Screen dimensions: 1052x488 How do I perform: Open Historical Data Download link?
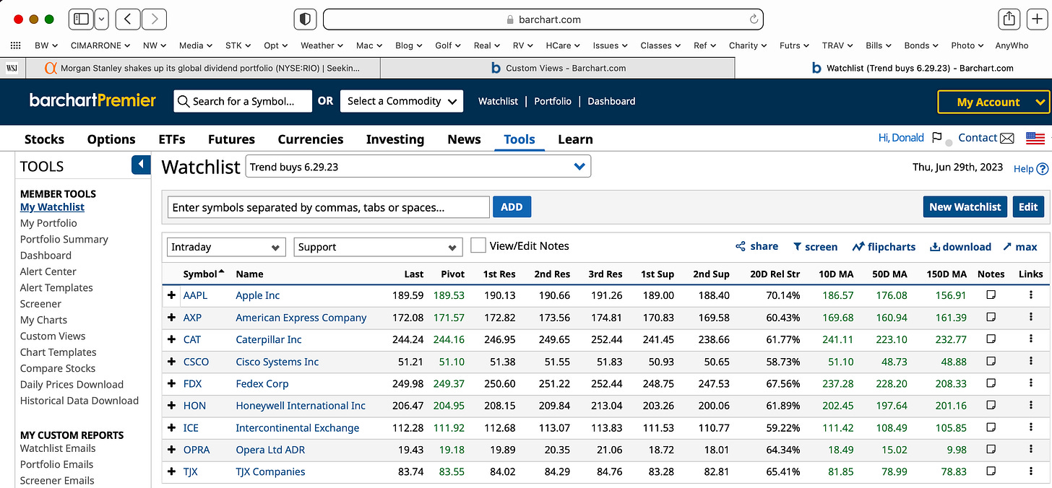79,401
